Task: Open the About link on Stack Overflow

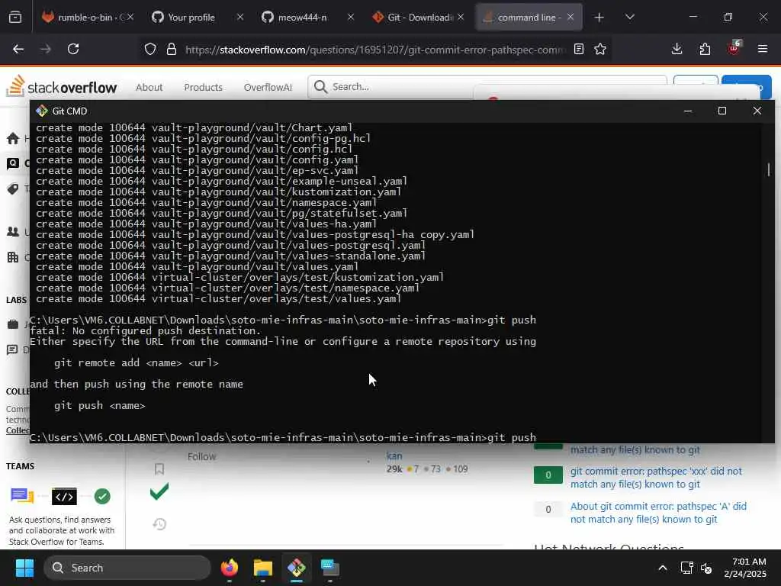Action: 149,87
